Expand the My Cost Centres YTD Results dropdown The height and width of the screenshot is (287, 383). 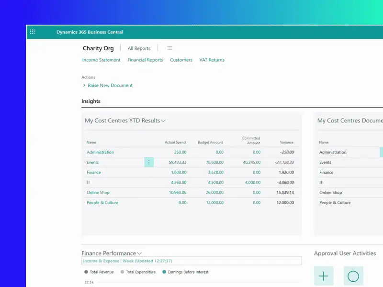(x=163, y=121)
